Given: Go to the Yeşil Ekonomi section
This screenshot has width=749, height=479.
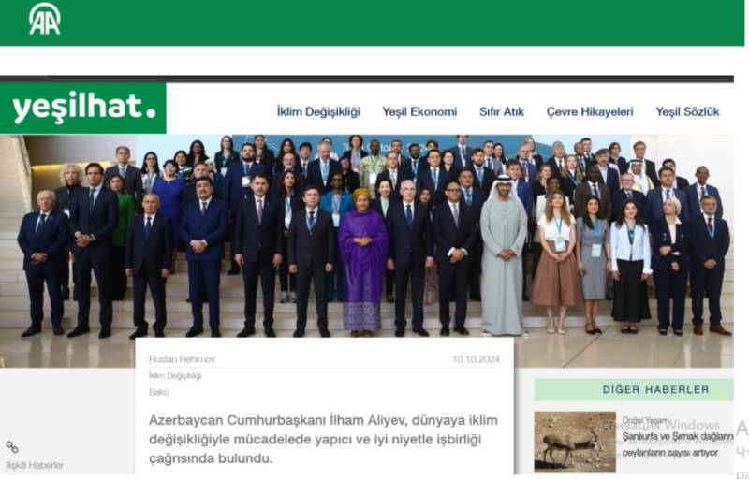Looking at the screenshot, I should [x=419, y=111].
